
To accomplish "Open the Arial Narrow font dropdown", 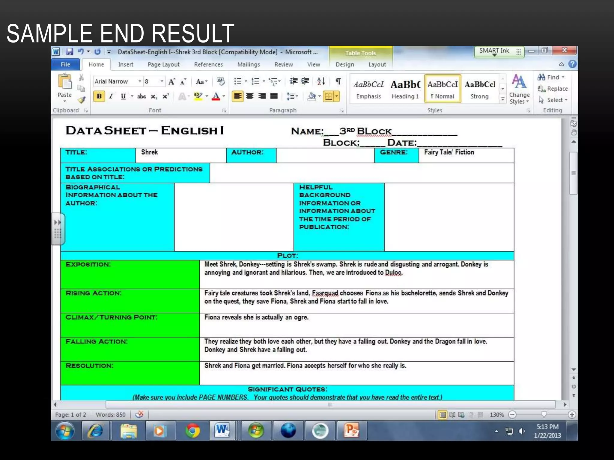I will [x=140, y=81].
